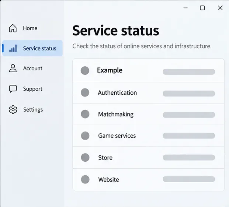The width and height of the screenshot is (229, 207).
Task: Click the Settings gear icon
Action: click(13, 109)
